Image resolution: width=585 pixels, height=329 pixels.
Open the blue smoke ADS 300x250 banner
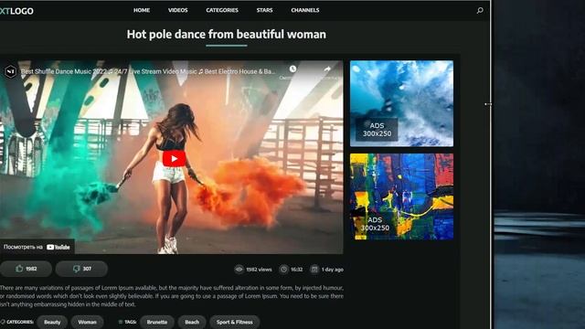402,103
